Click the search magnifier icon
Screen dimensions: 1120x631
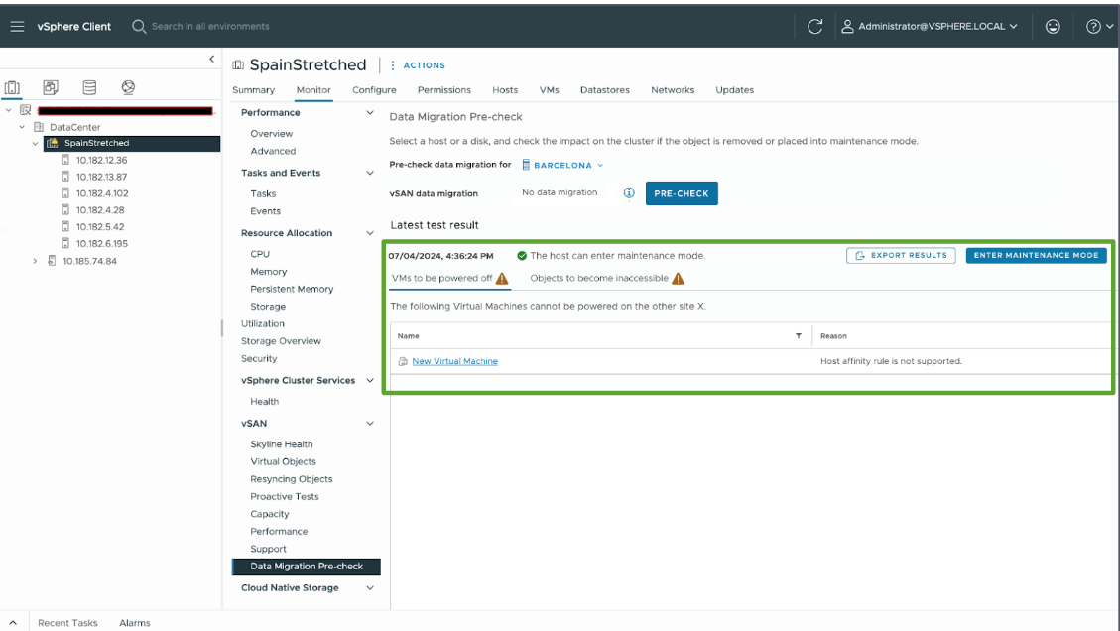(139, 27)
